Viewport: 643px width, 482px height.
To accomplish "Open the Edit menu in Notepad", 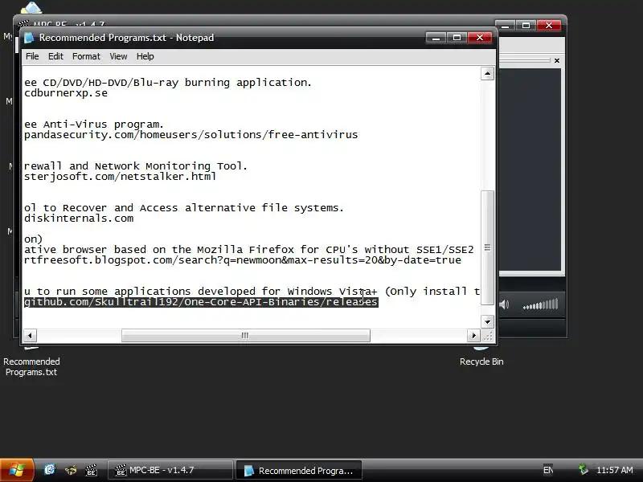I will coord(55,56).
